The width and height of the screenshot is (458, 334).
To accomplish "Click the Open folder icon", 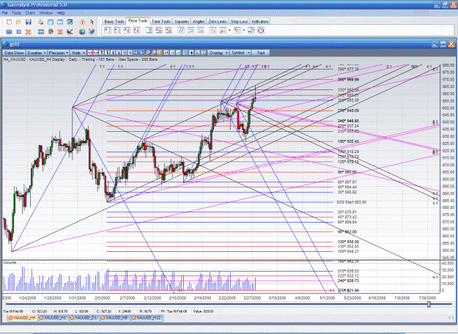I will tap(18, 22).
